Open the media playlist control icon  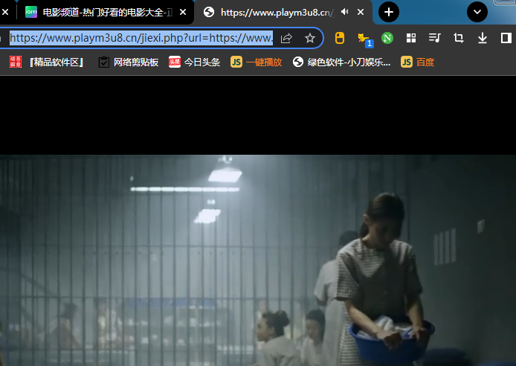(x=434, y=38)
